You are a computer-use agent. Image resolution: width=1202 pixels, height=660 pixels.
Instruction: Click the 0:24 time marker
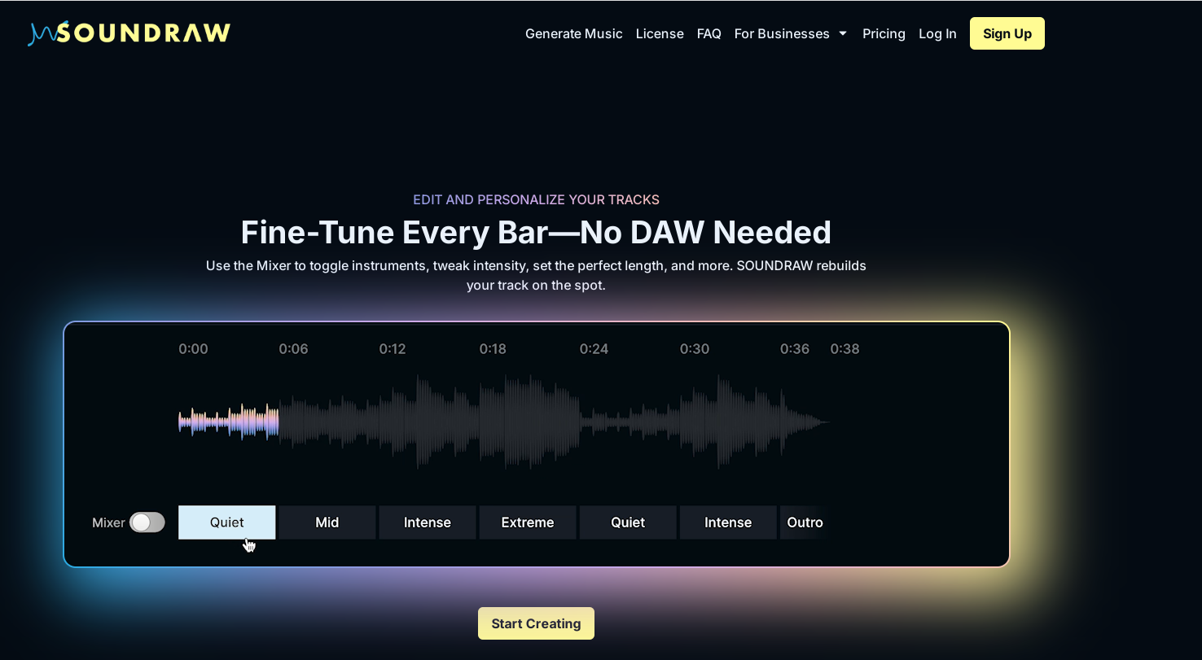(594, 349)
